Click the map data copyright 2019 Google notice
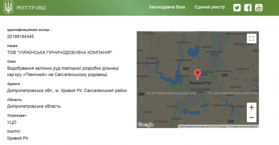 click(x=203, y=126)
